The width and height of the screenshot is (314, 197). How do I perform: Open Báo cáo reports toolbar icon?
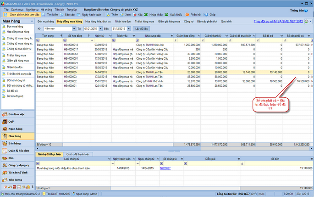click(61, 15)
